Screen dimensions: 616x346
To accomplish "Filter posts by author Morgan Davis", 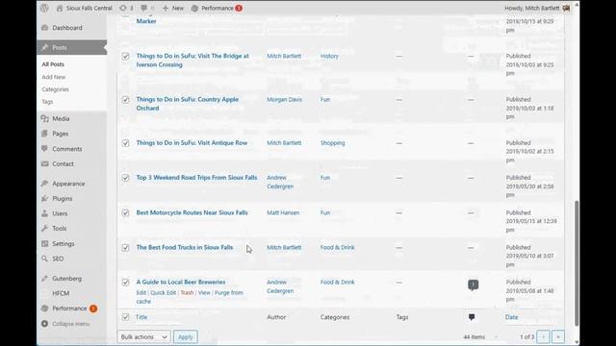I will click(x=285, y=100).
